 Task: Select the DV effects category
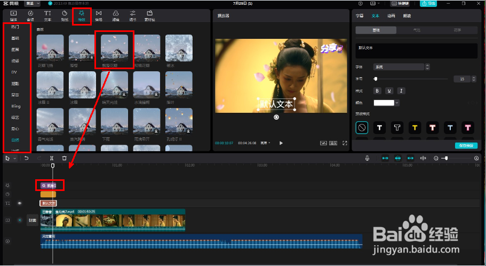[14, 72]
